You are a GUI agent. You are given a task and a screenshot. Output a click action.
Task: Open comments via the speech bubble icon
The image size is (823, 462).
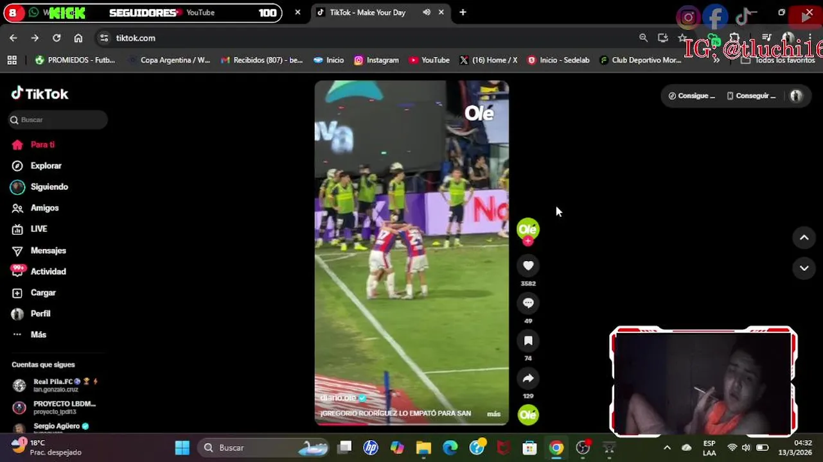528,303
